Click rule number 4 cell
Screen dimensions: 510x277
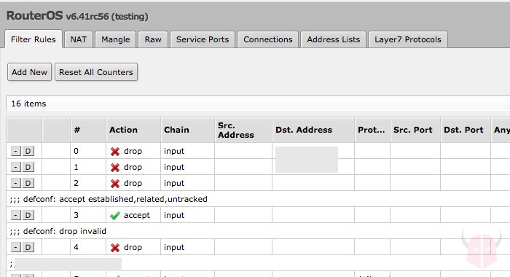[88, 247]
